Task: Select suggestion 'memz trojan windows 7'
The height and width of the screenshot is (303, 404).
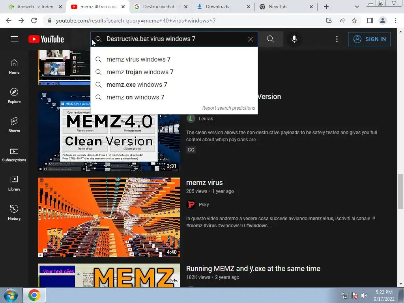Action: click(174, 72)
